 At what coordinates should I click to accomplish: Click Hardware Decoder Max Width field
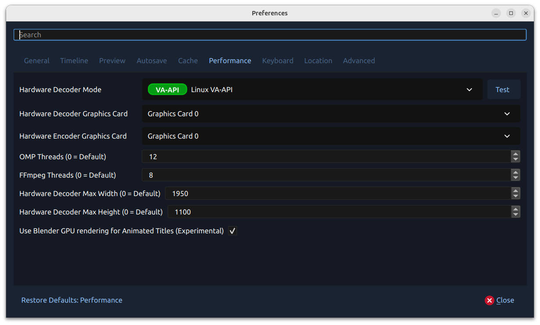coord(338,193)
